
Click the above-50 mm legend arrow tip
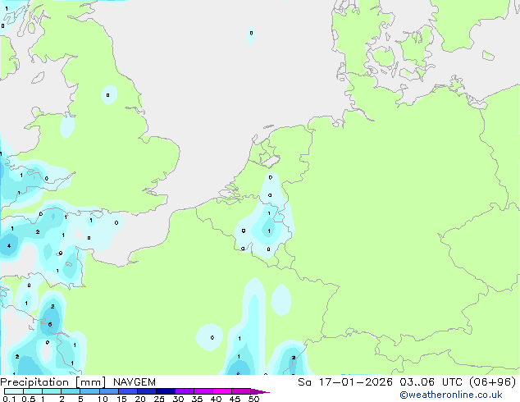point(260,391)
